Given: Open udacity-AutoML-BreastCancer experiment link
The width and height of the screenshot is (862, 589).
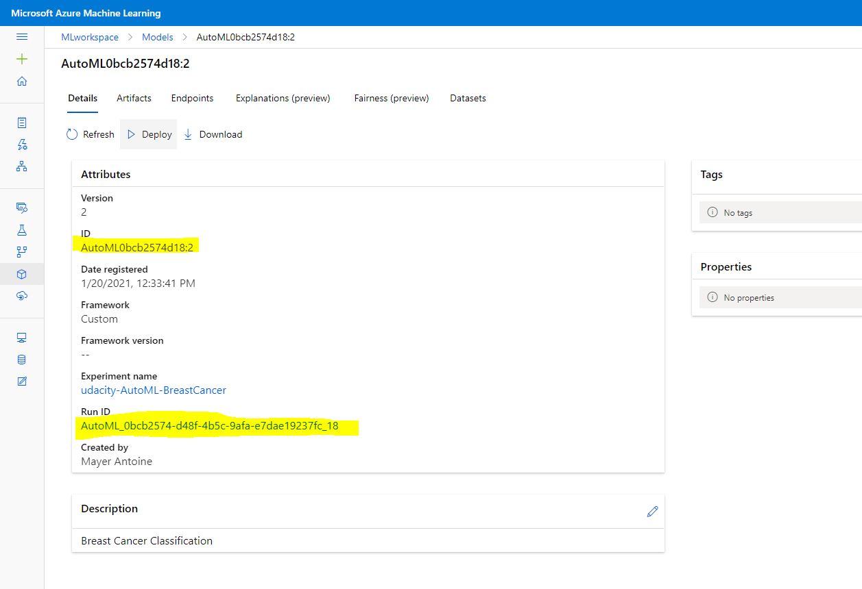Looking at the screenshot, I should click(154, 390).
